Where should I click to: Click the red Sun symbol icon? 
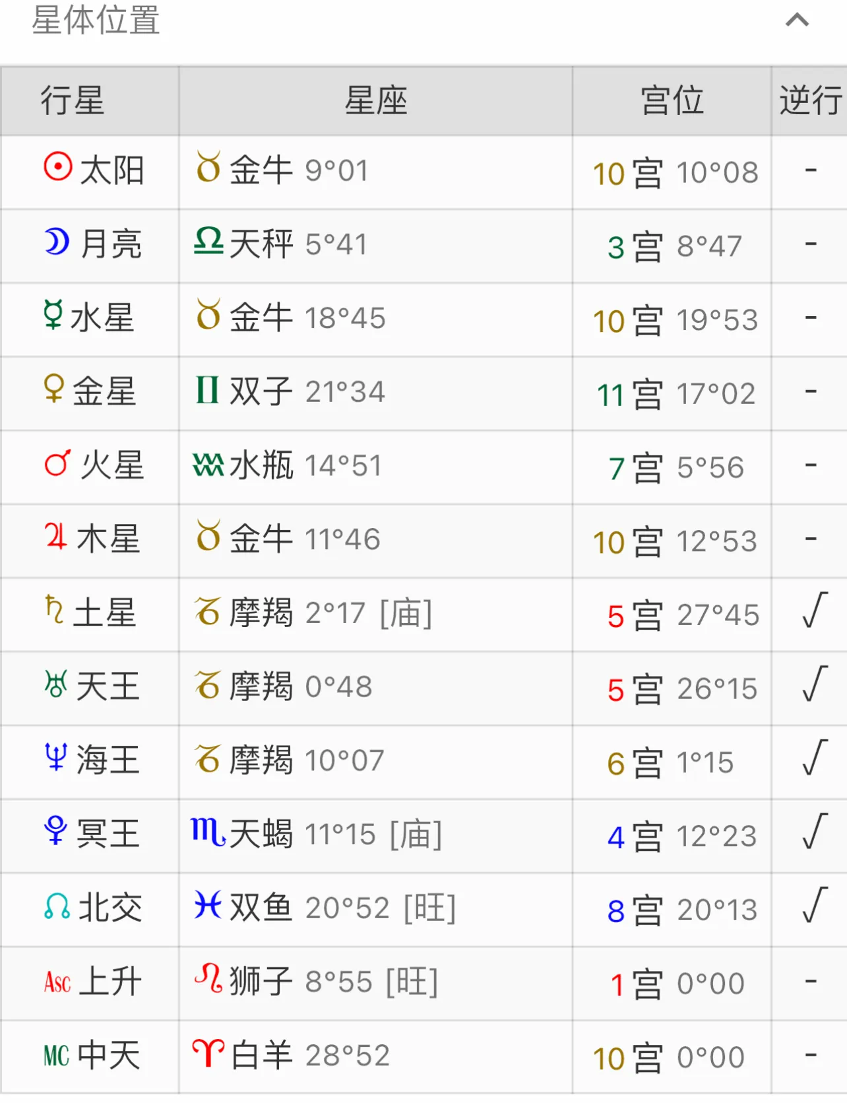(x=58, y=166)
